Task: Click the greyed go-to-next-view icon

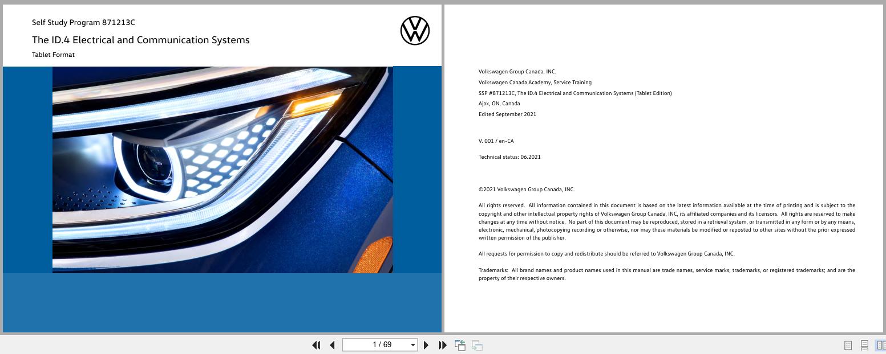Action: 477,345
